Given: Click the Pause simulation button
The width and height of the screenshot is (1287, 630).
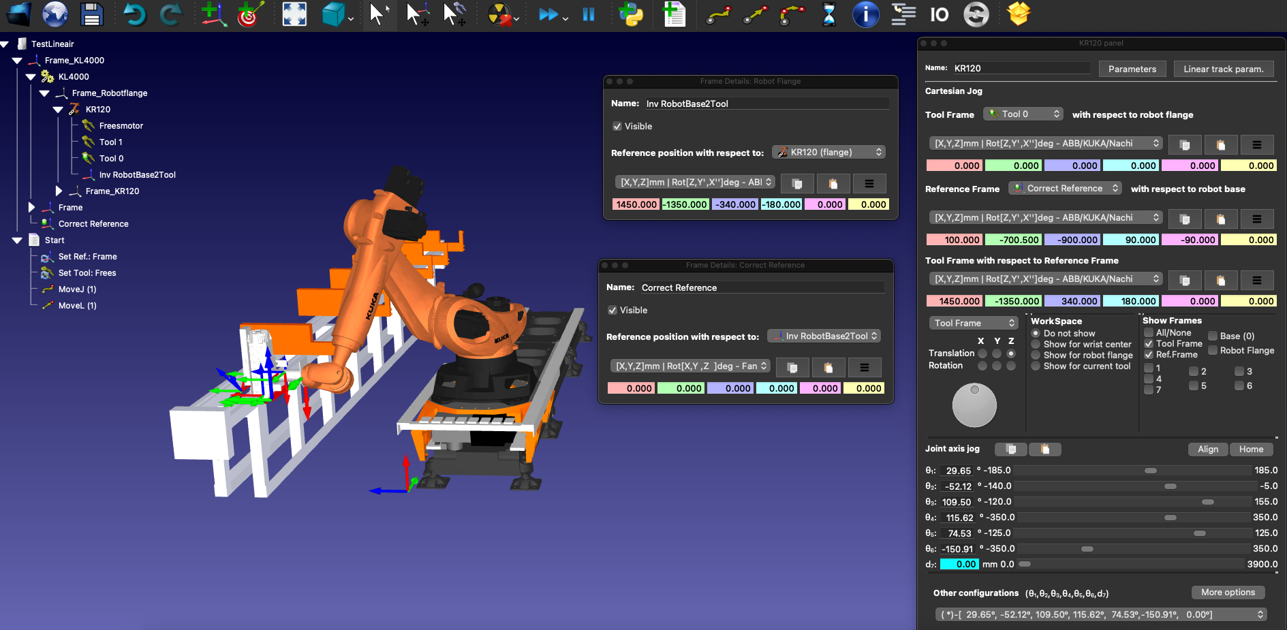Looking at the screenshot, I should click(589, 14).
